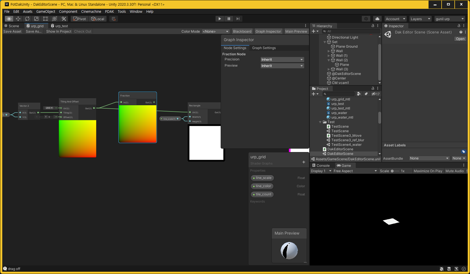Open Unity Collaborate icon
Image resolution: width=470 pixels, height=274 pixels.
coord(366,19)
